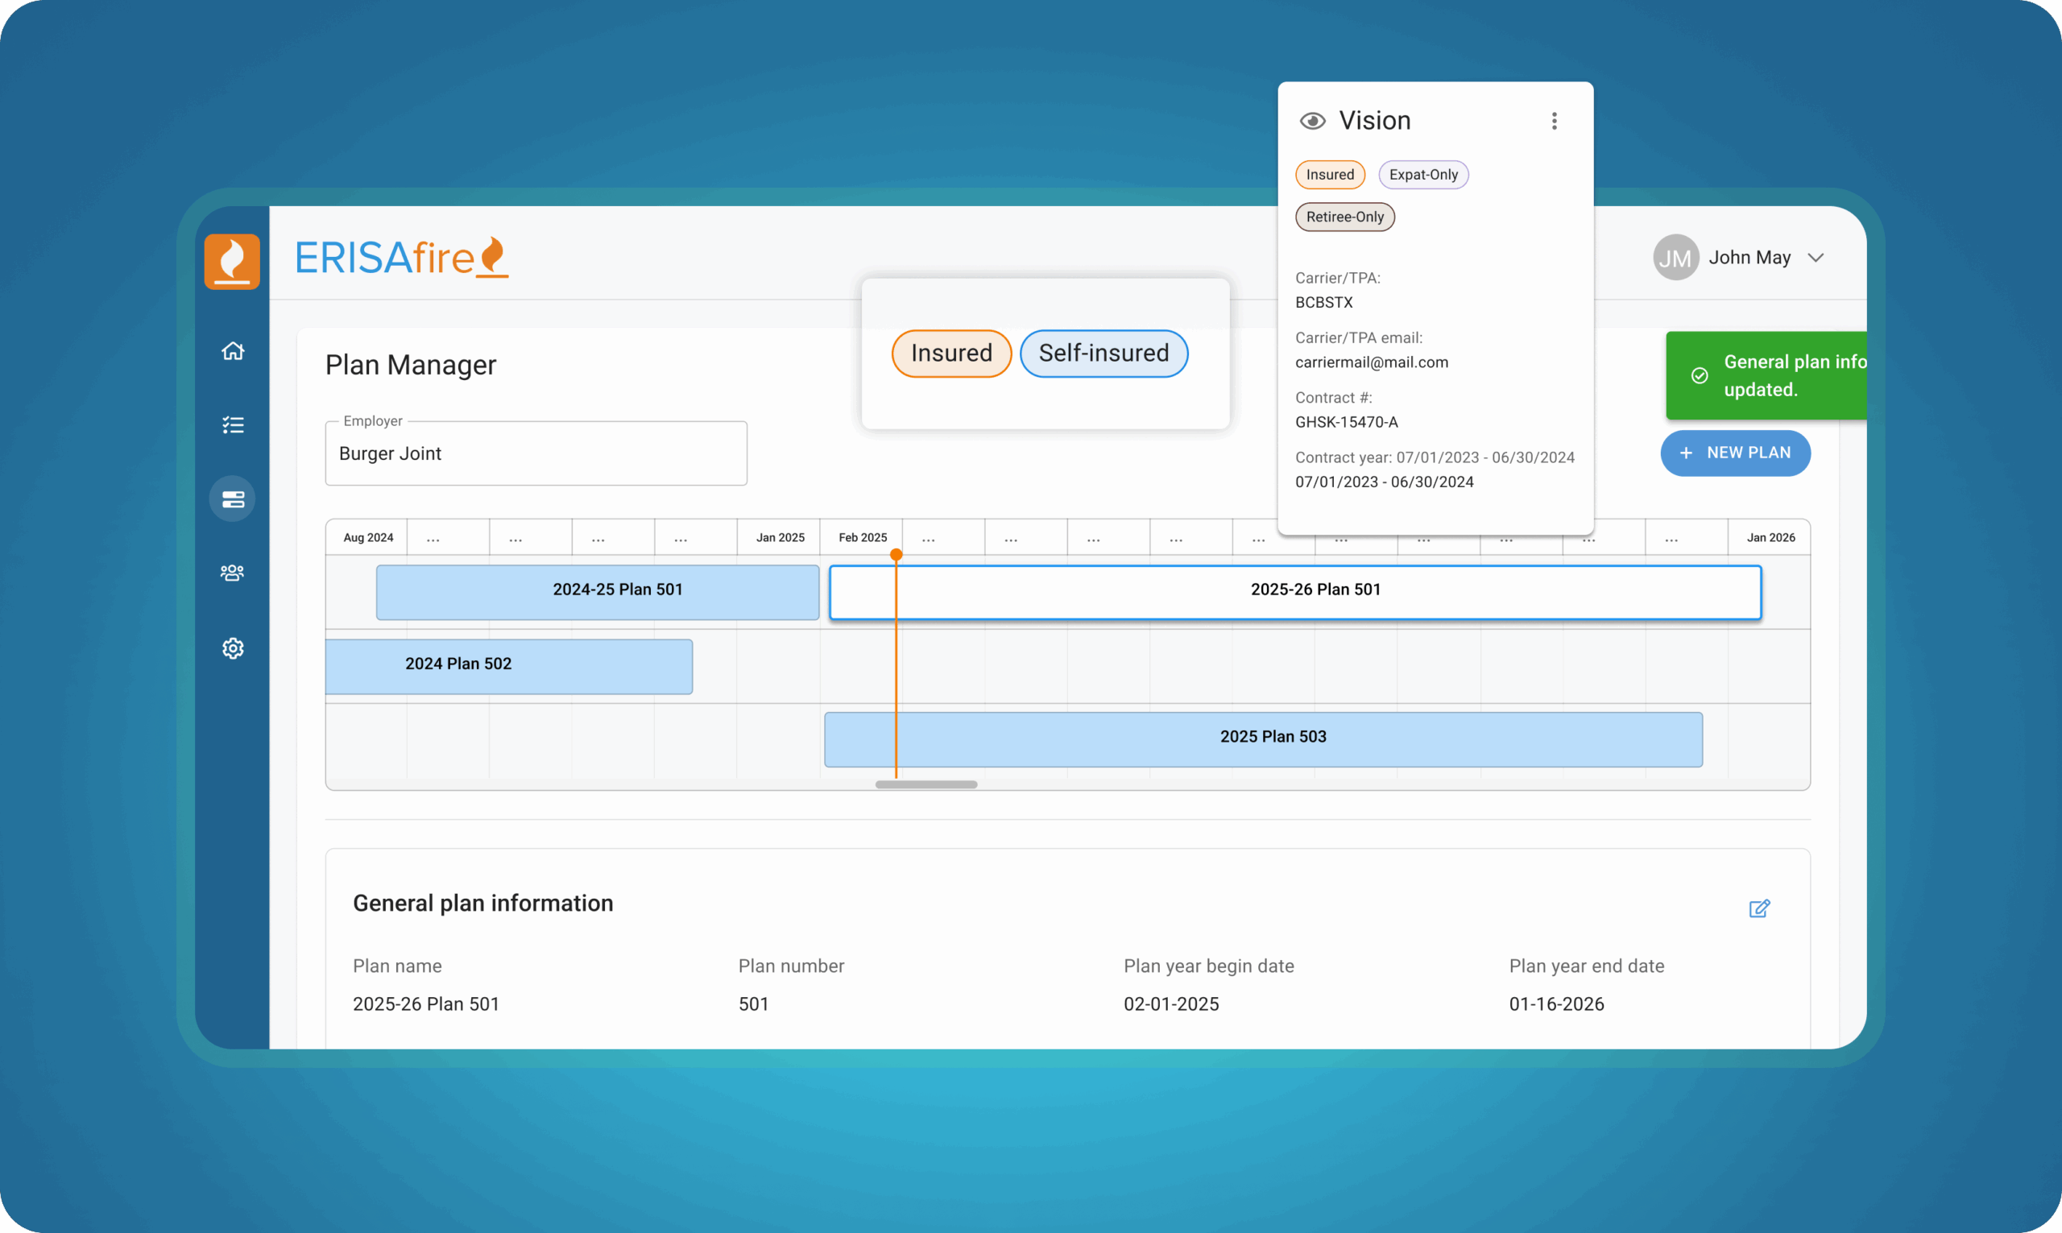Click the 07/01/2023 - 06/30/2024 contract year value
This screenshot has height=1233, width=2062.
coord(1384,482)
